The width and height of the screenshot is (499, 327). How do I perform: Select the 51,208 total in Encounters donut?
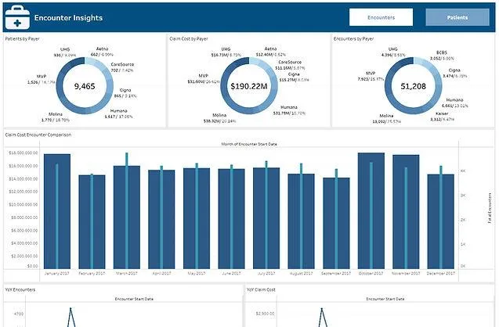tap(413, 86)
